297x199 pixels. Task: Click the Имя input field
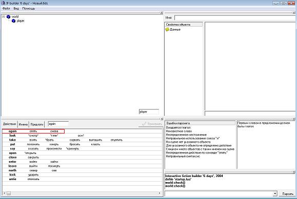point(235,17)
